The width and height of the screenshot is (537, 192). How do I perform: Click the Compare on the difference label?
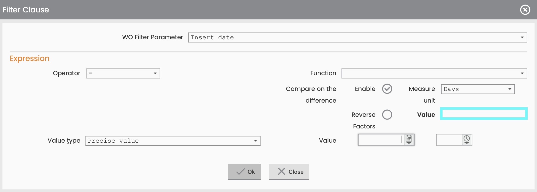click(311, 95)
